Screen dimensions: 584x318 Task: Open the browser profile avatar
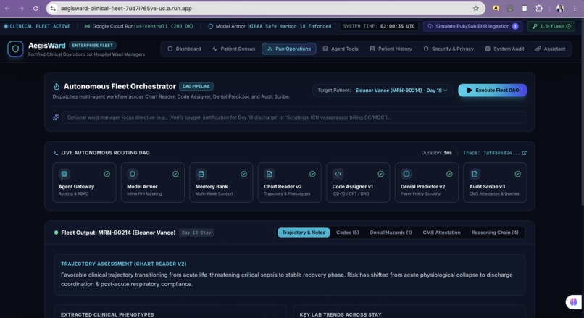pos(560,8)
